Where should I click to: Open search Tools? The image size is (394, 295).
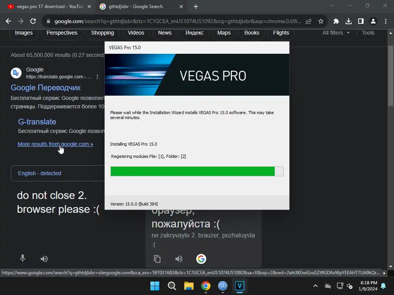(x=368, y=33)
